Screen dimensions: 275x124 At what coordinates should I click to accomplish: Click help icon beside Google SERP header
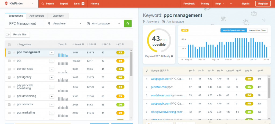(x=168, y=71)
